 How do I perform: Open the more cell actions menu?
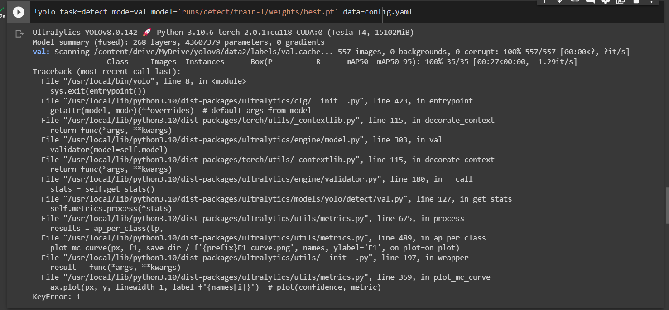click(651, 2)
